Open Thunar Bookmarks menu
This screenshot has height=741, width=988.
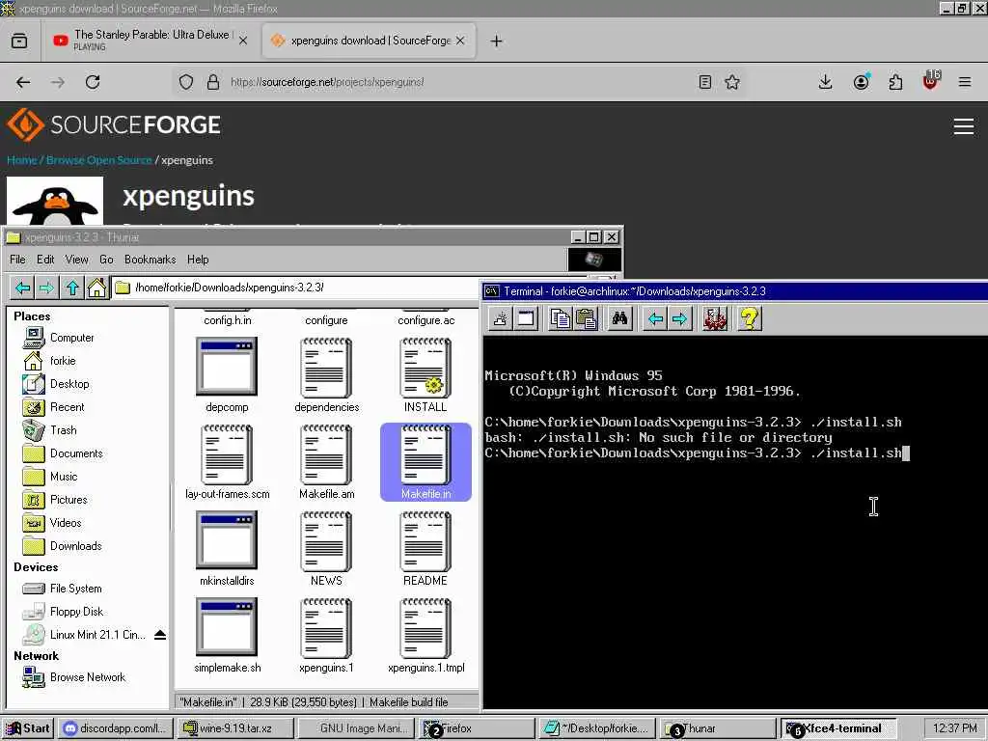point(150,260)
